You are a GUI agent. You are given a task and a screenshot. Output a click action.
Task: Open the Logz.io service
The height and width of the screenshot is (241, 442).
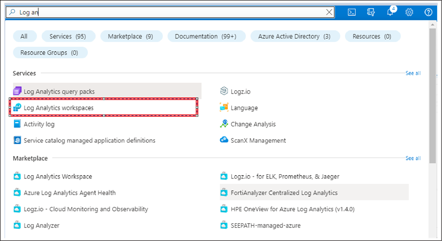click(240, 92)
